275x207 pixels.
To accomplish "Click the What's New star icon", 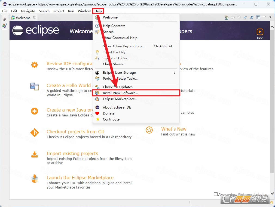I will (149, 130).
